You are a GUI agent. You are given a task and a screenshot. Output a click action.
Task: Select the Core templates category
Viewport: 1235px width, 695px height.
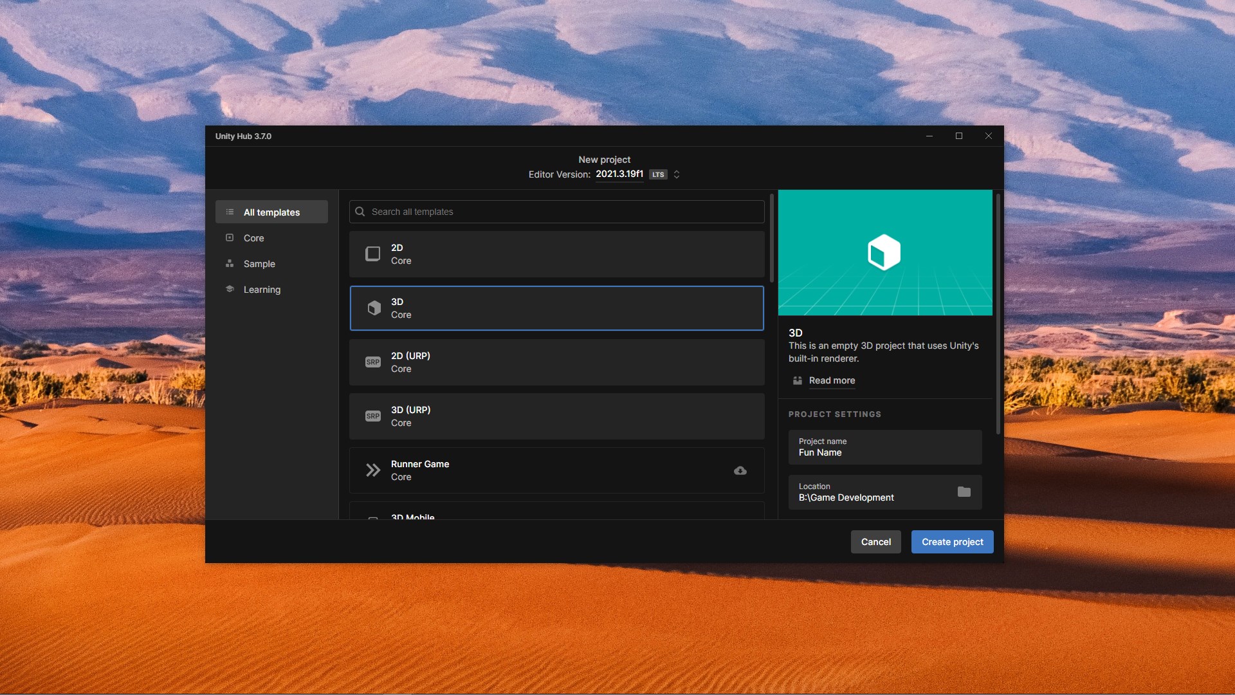pyautogui.click(x=253, y=238)
